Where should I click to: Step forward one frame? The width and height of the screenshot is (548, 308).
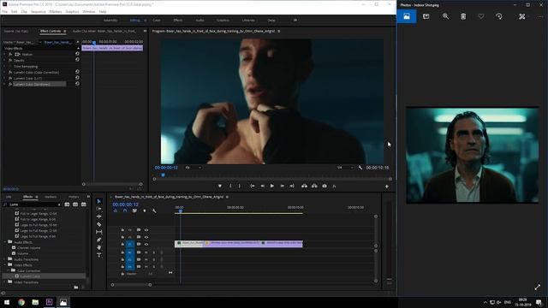(x=282, y=187)
